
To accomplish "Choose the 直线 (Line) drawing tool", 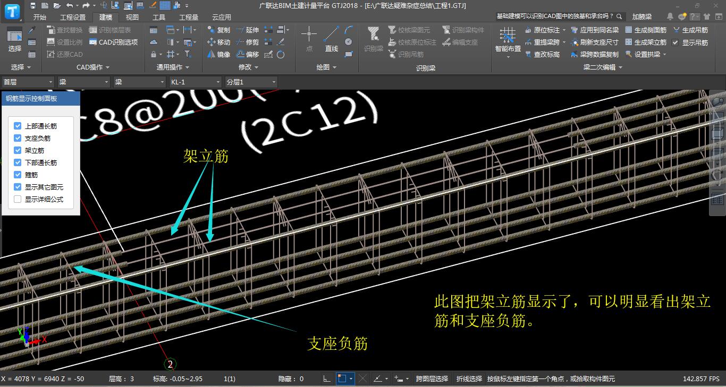I will (332, 40).
